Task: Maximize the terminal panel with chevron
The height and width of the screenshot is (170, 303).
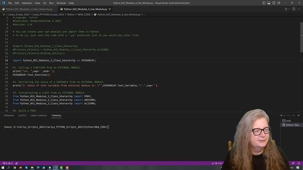Action: 294,115
